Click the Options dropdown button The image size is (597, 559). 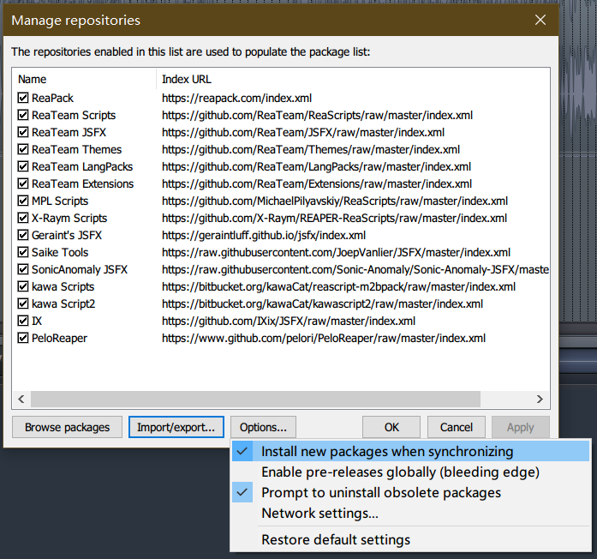[263, 427]
